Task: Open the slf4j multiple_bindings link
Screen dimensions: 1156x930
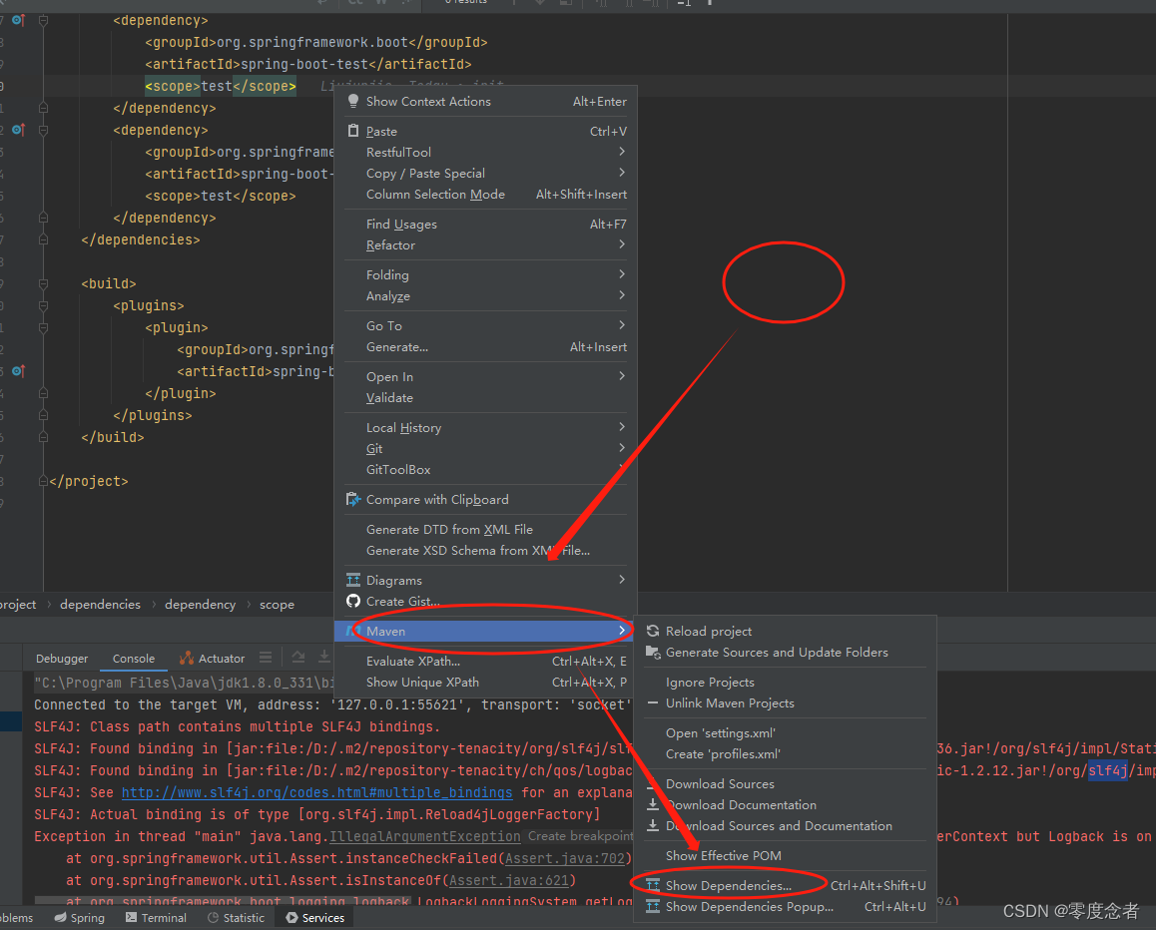Action: point(317,792)
